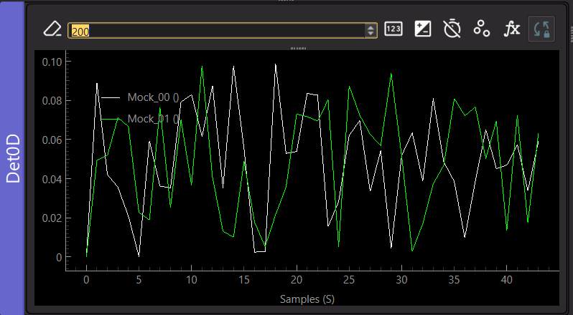This screenshot has height=315, width=573.
Task: Click the 5 x-axis tick label
Action: pos(139,281)
